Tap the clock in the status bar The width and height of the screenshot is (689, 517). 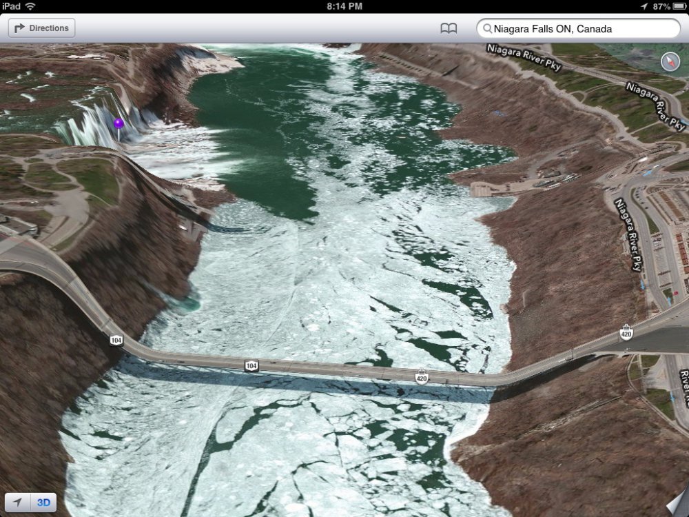344,6
